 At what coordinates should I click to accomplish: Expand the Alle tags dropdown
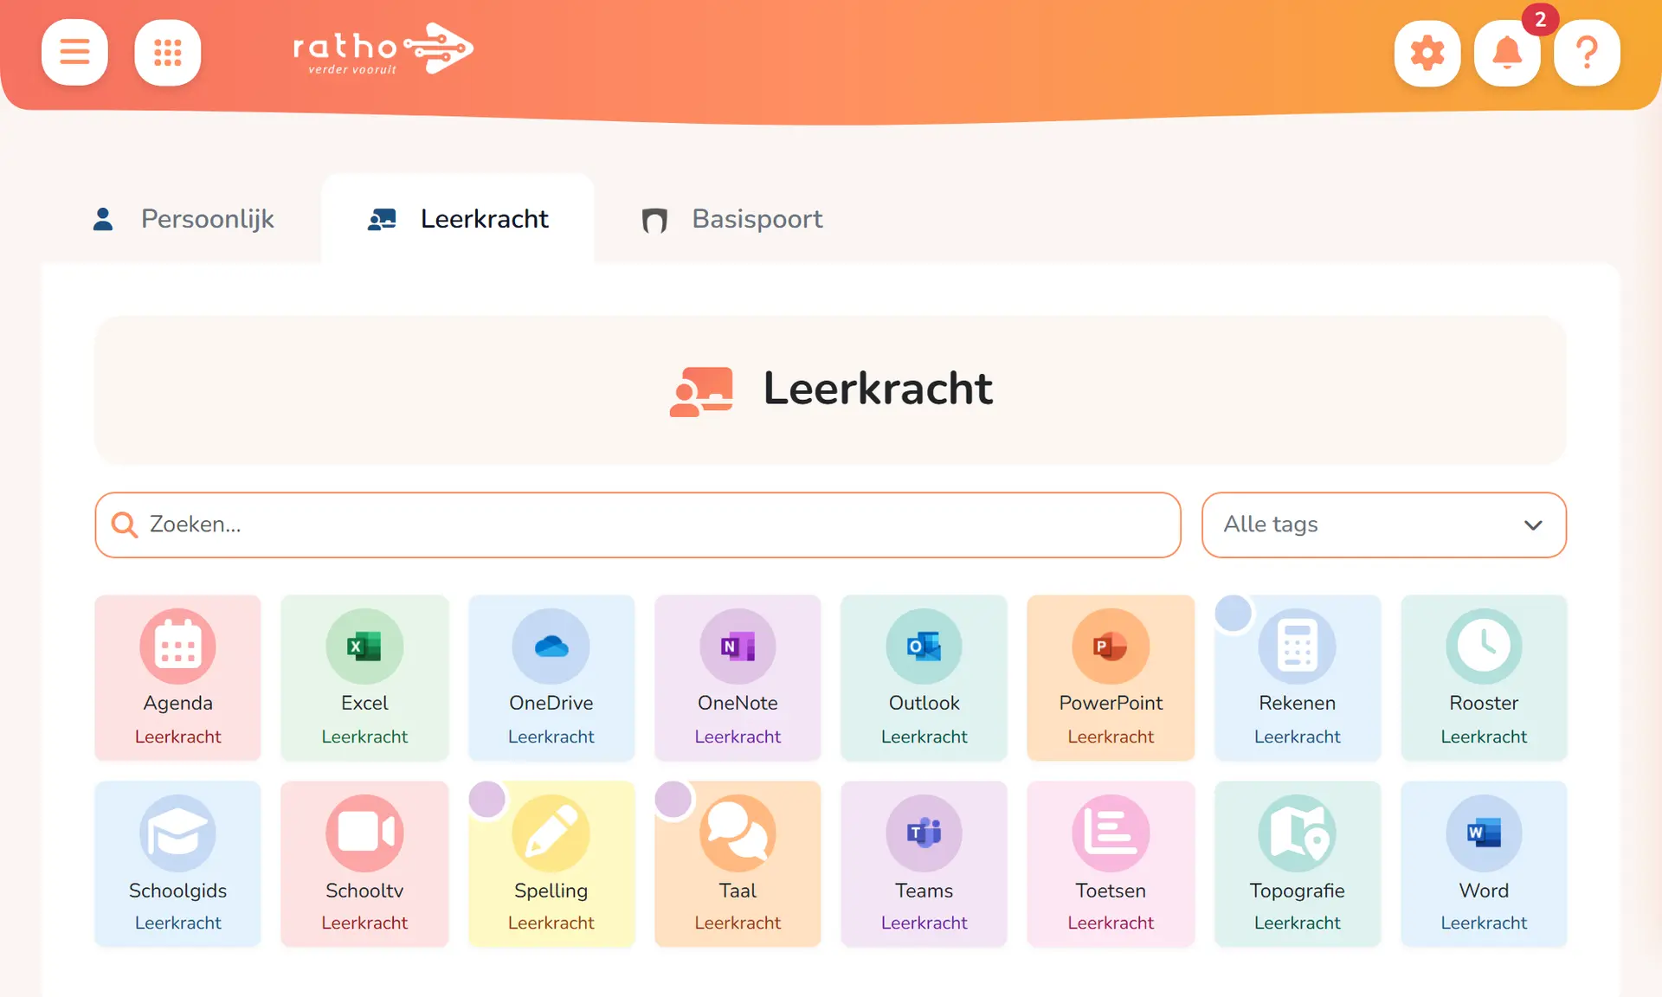pos(1384,525)
